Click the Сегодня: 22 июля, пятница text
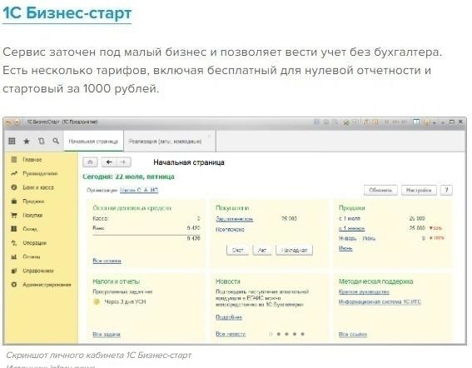Image resolution: width=472 pixels, height=368 pixels. [128, 177]
